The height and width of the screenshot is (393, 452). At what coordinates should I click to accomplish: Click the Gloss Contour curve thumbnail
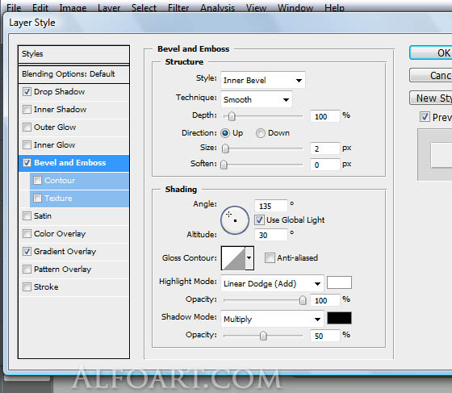(233, 258)
